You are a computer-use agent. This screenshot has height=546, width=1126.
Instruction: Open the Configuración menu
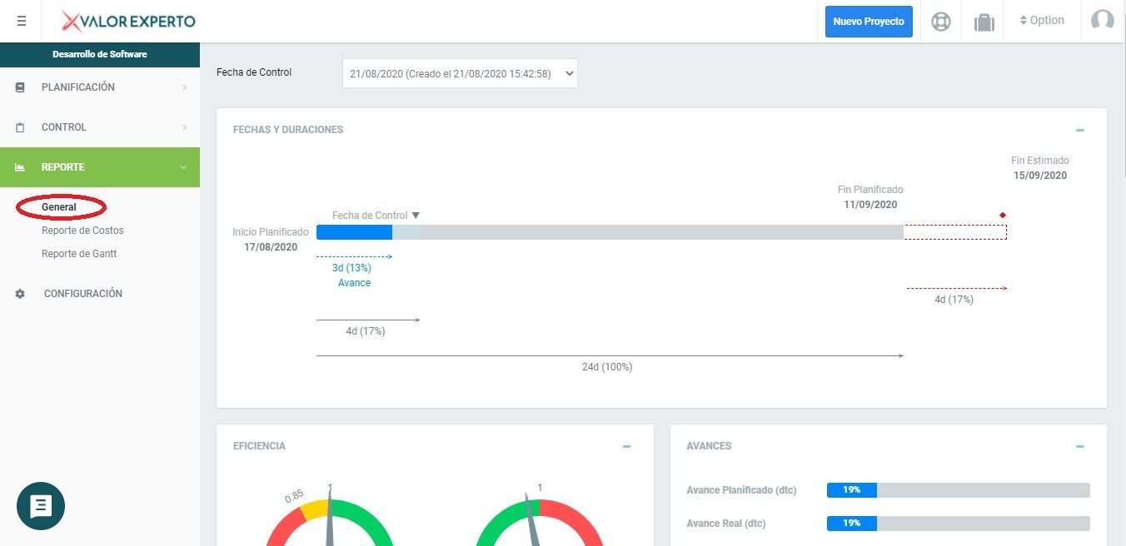(x=100, y=294)
